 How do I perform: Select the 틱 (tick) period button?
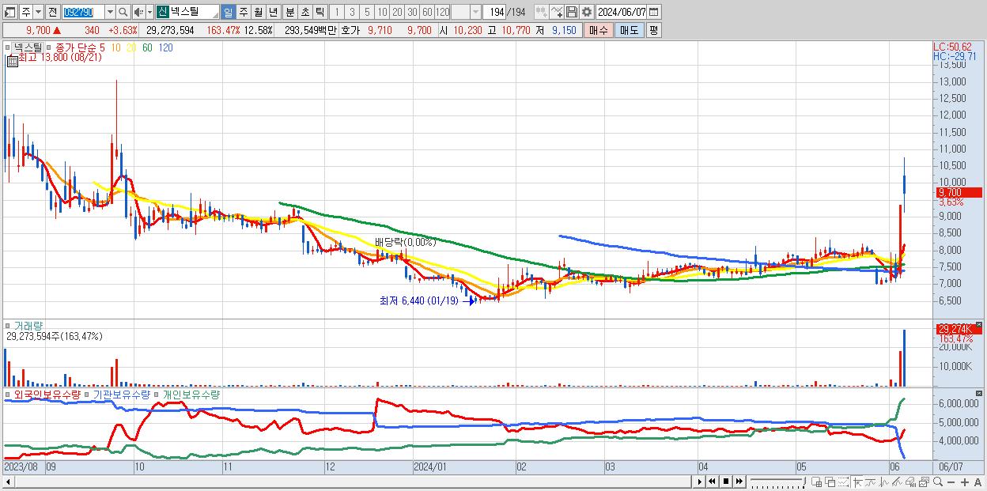pos(320,12)
